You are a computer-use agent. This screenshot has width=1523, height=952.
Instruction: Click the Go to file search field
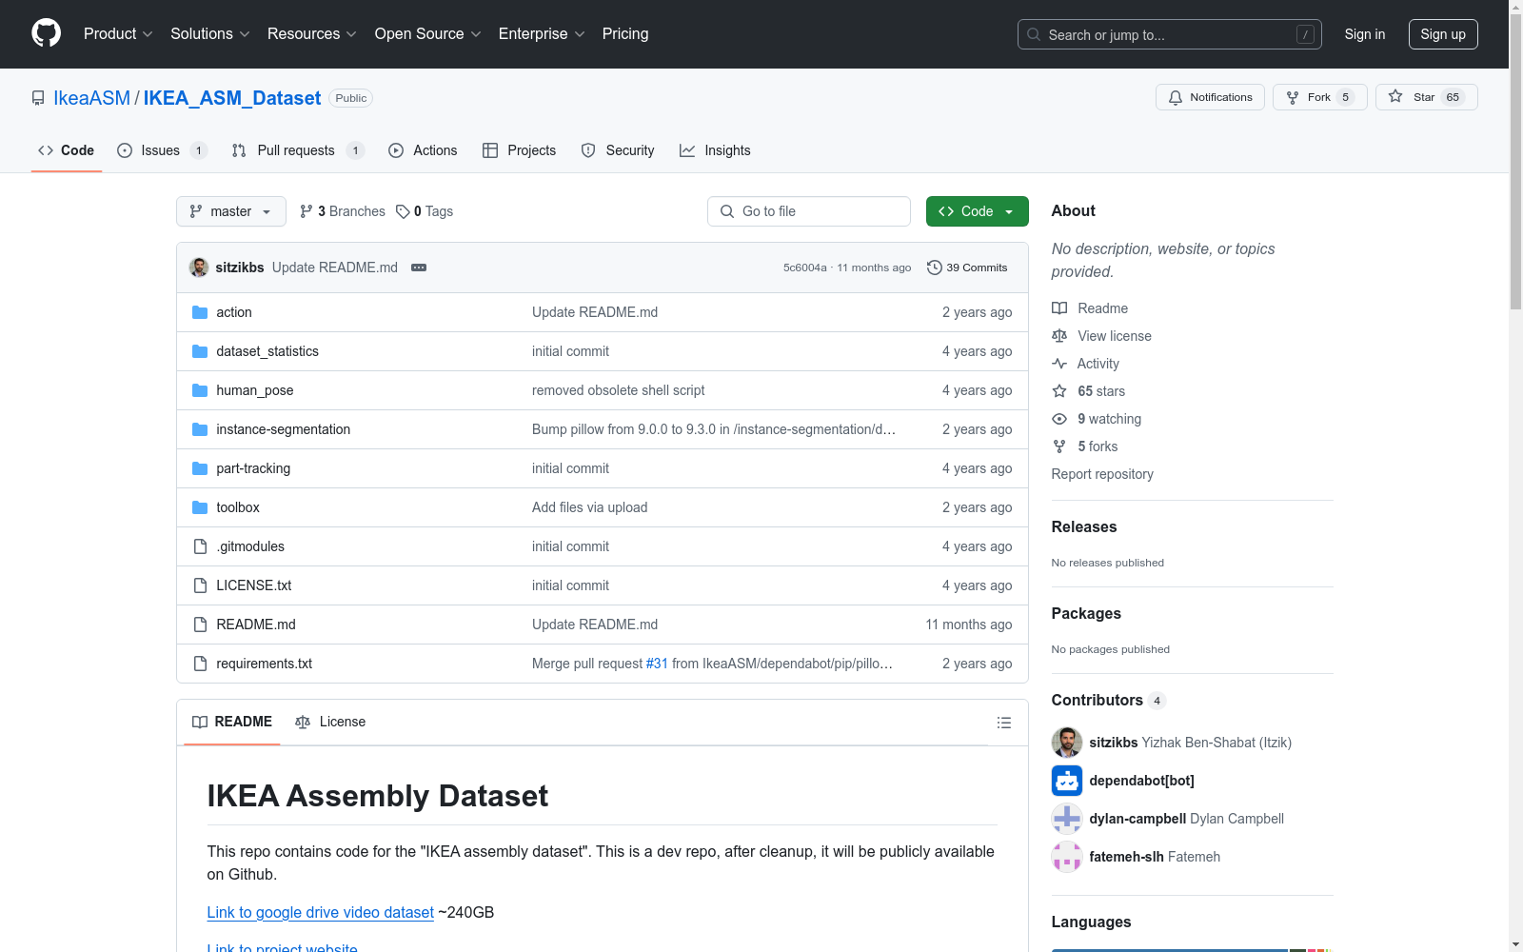[x=809, y=211]
